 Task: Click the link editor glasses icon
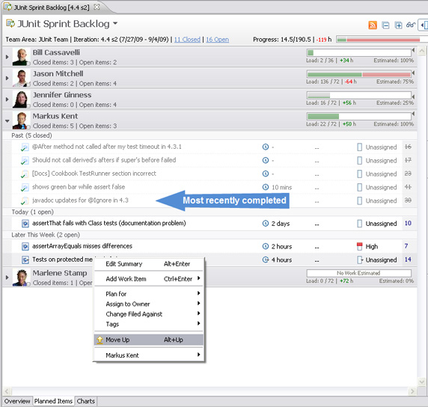point(411,25)
